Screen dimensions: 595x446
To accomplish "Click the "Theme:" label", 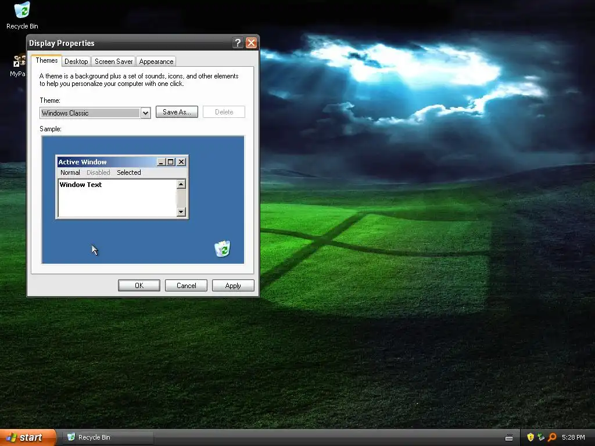I will (50, 100).
